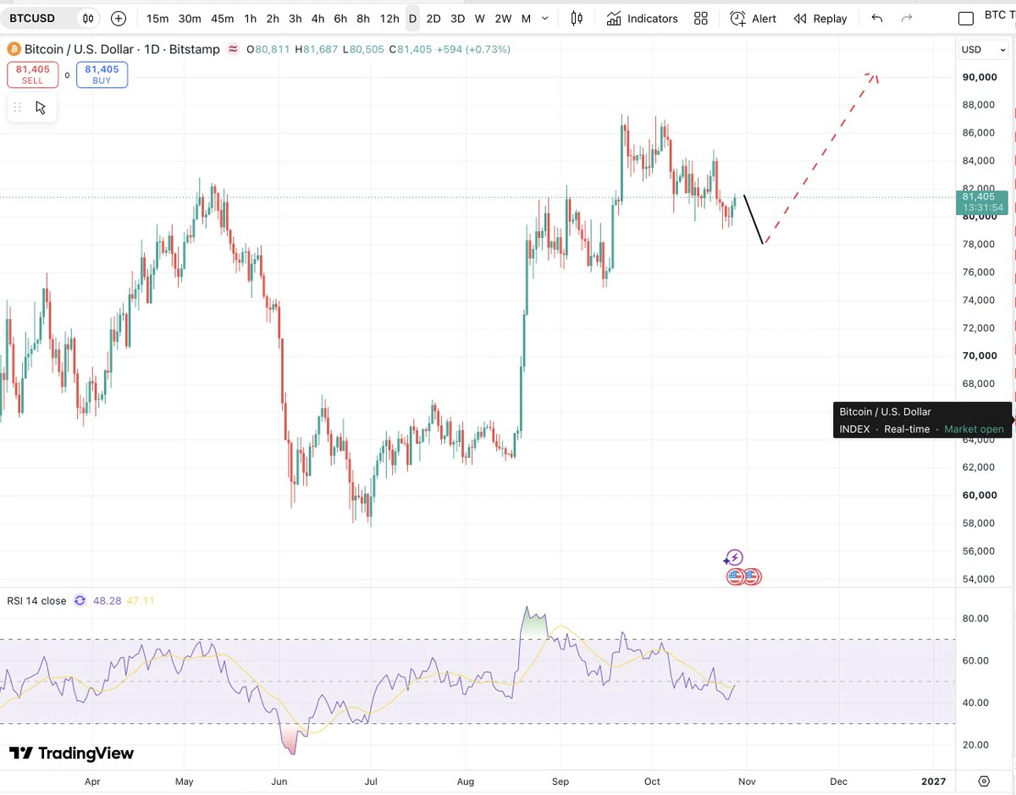Select the 1h timeframe
Image resolution: width=1016 pixels, height=795 pixels.
[x=250, y=19]
